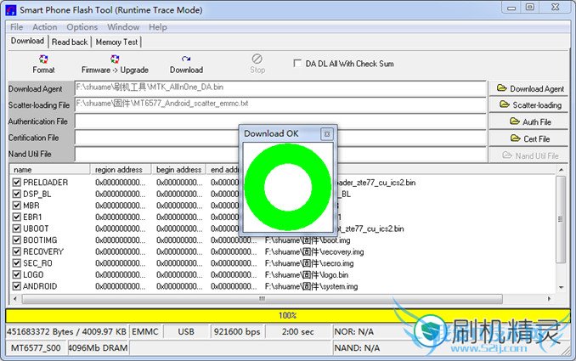The image size is (576, 361).
Task: Click the Auth File folder button
Action: (x=530, y=121)
